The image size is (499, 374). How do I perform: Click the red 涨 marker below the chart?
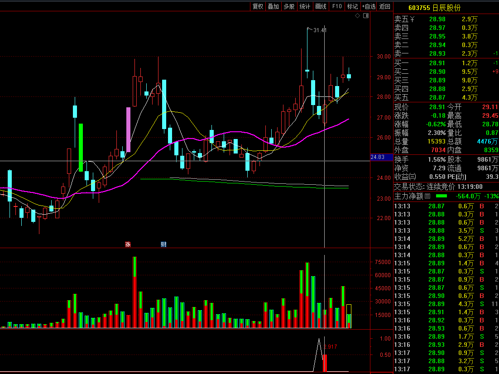(128, 245)
